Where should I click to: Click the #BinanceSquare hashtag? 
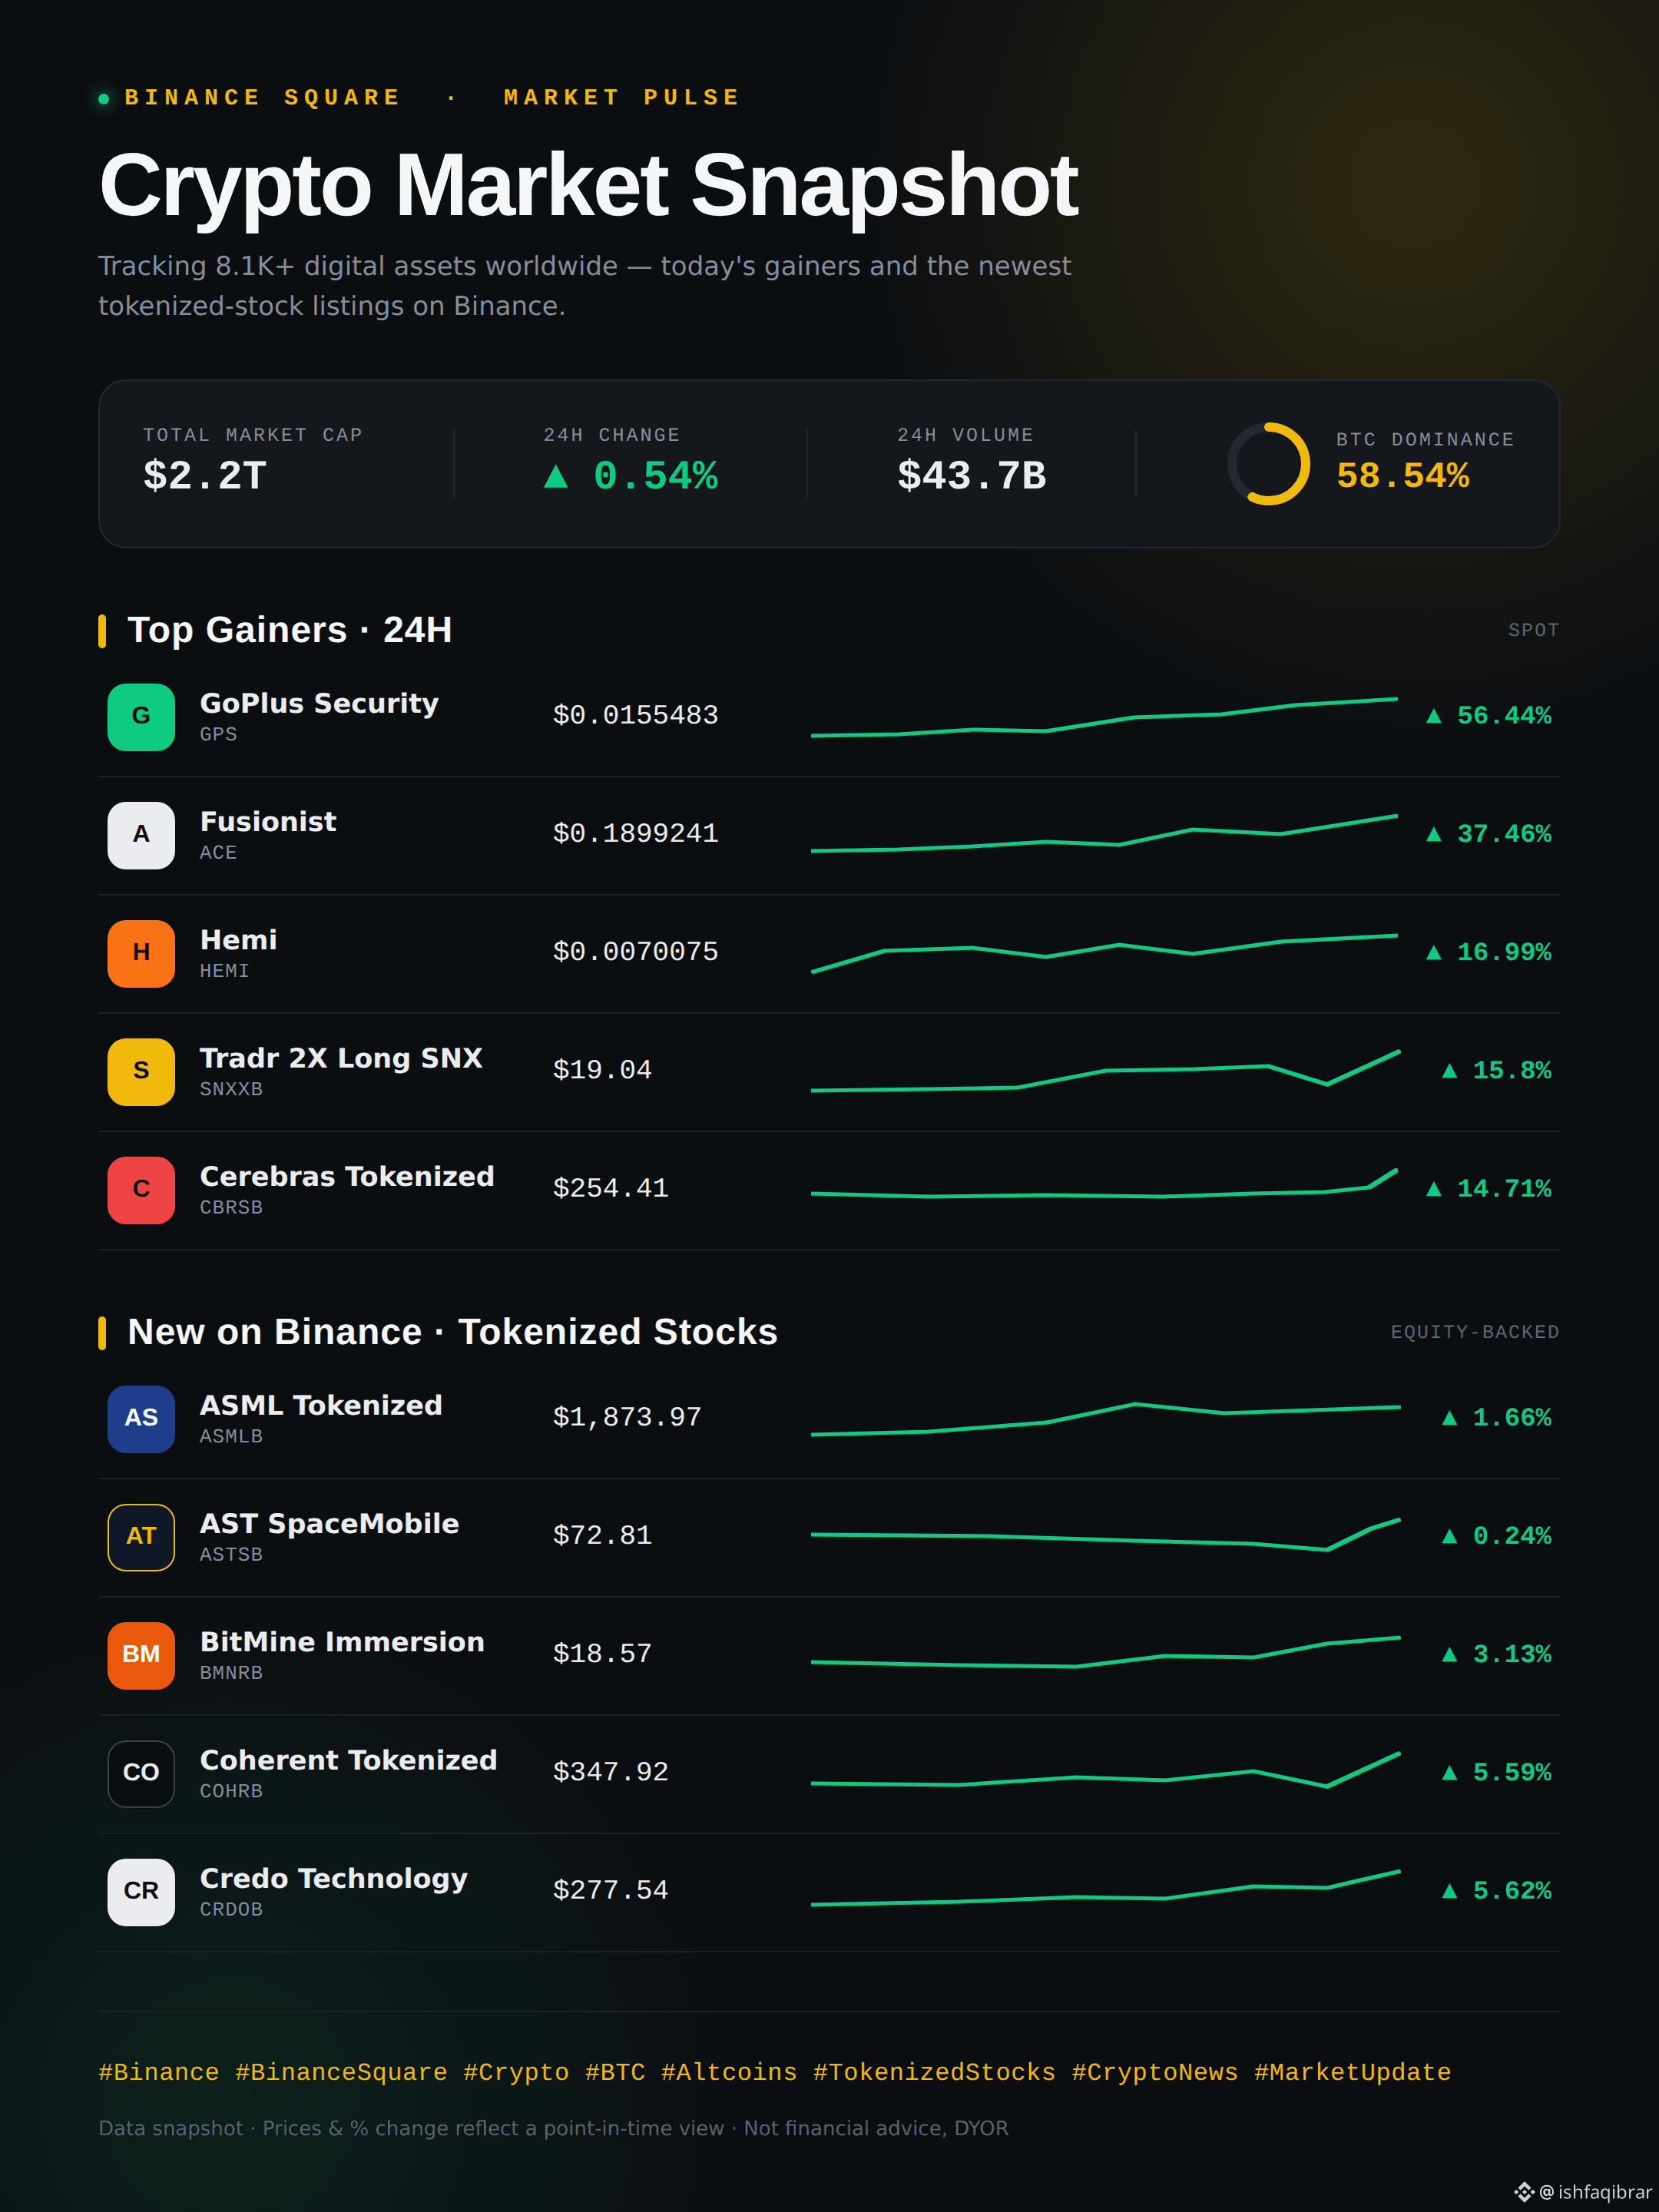341,2072
